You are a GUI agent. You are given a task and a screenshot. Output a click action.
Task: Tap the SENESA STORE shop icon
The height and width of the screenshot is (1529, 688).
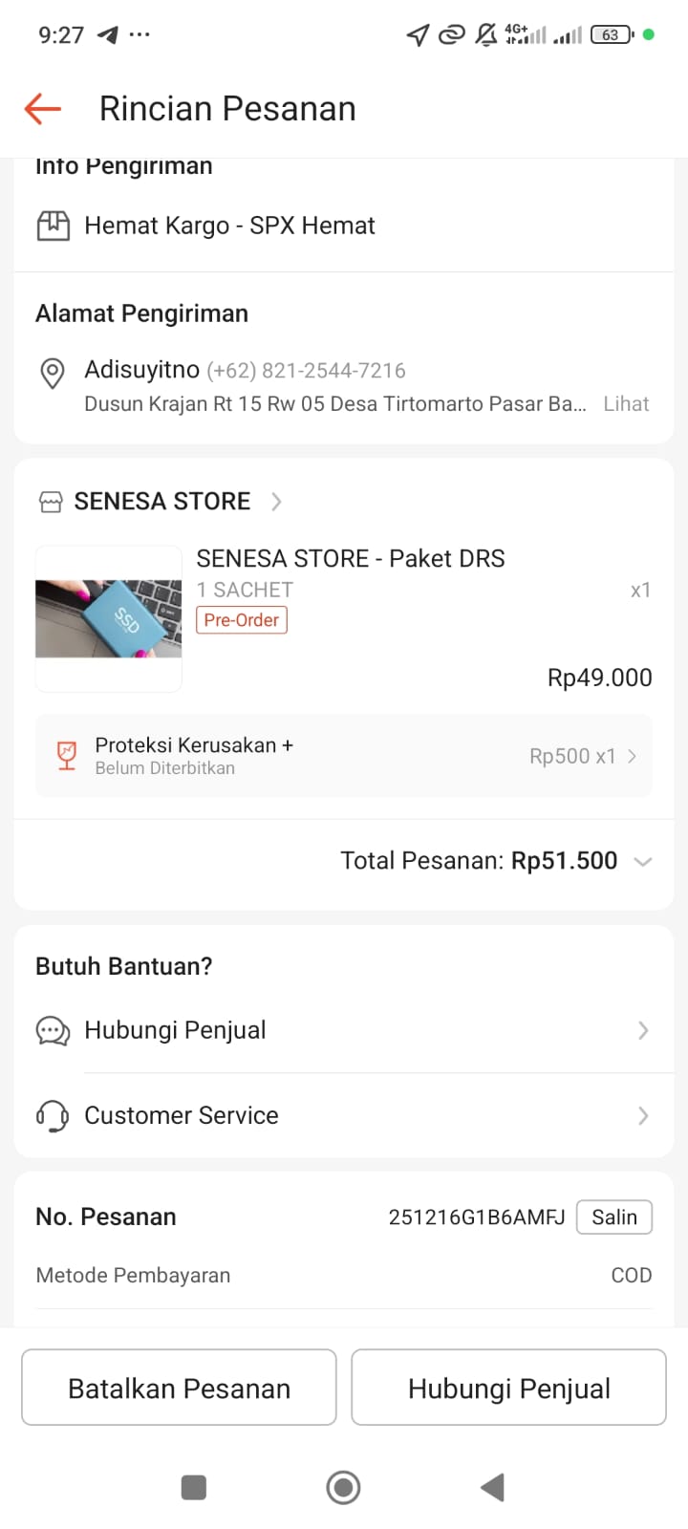tap(51, 502)
